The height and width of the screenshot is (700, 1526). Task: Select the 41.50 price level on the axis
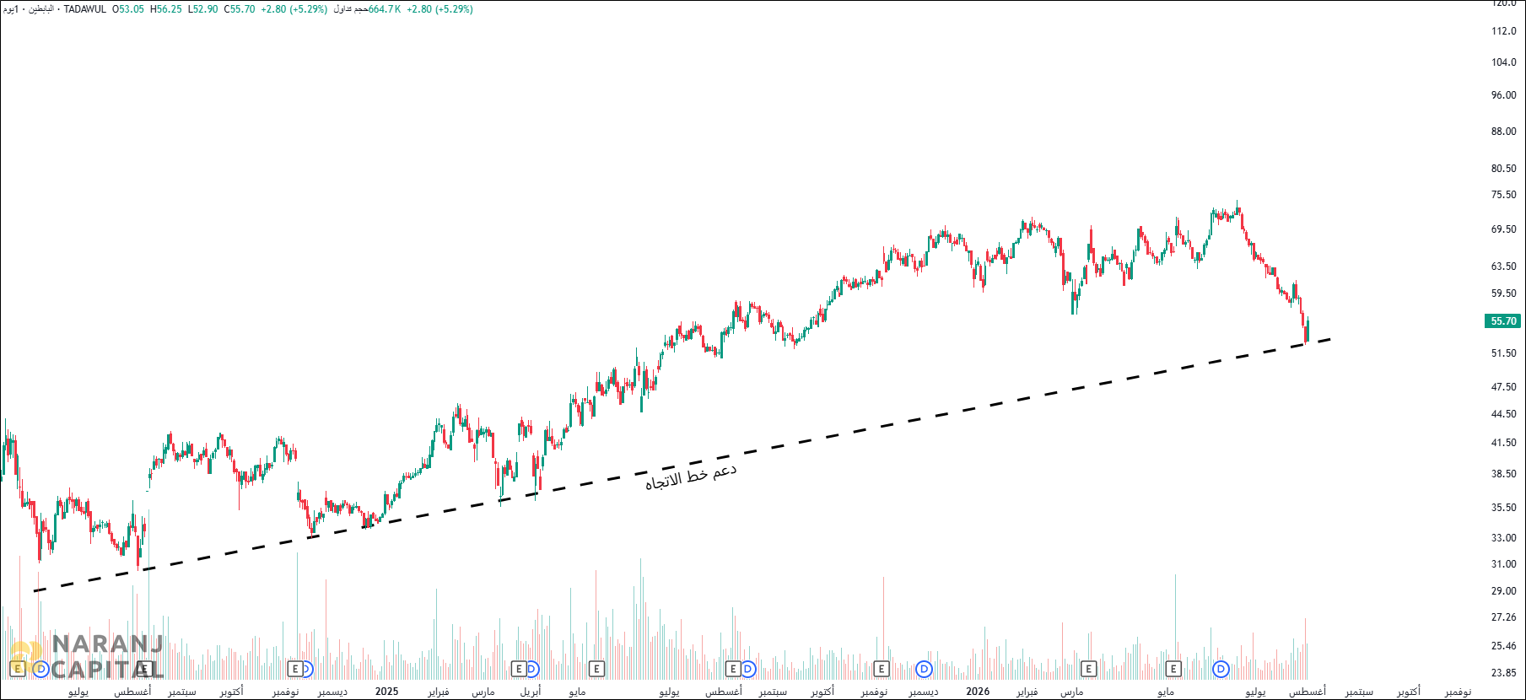coord(1504,443)
